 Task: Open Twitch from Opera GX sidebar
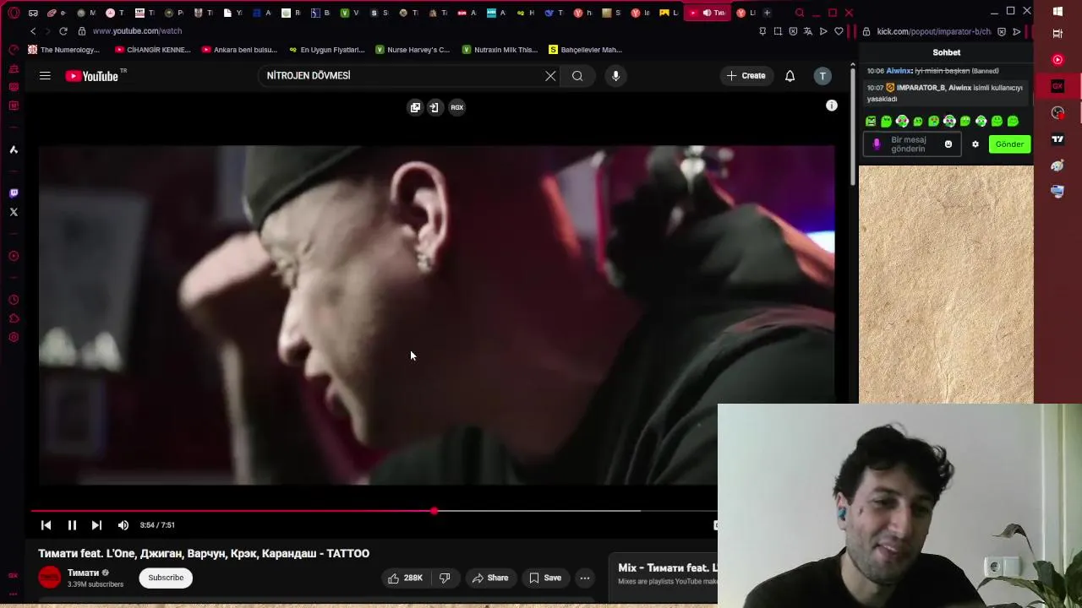pos(14,193)
